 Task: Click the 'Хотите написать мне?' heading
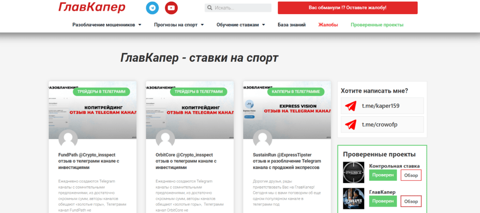click(x=375, y=91)
